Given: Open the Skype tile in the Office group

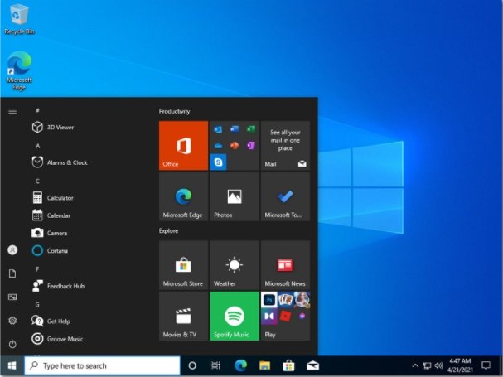Looking at the screenshot, I should coord(218,162).
